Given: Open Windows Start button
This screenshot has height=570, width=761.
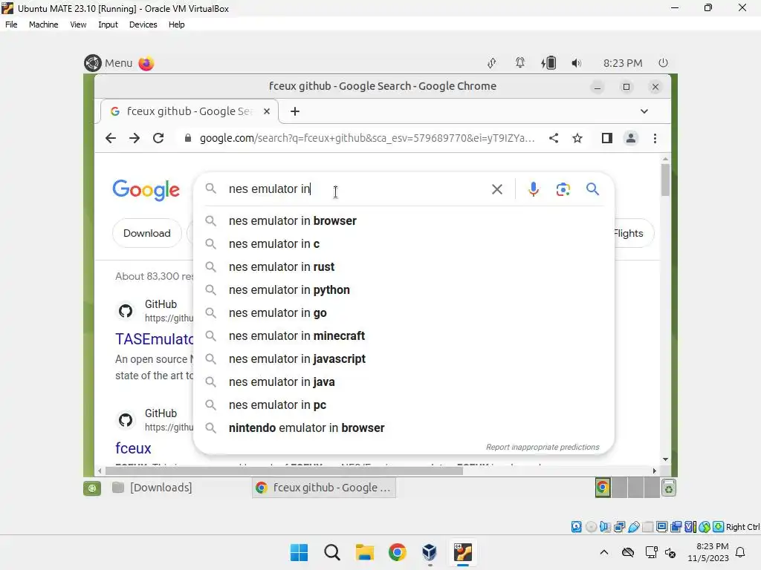Looking at the screenshot, I should tap(299, 552).
